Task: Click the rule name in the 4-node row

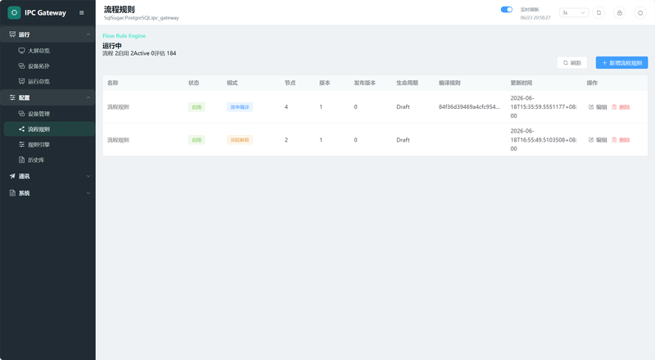Action: pos(118,107)
